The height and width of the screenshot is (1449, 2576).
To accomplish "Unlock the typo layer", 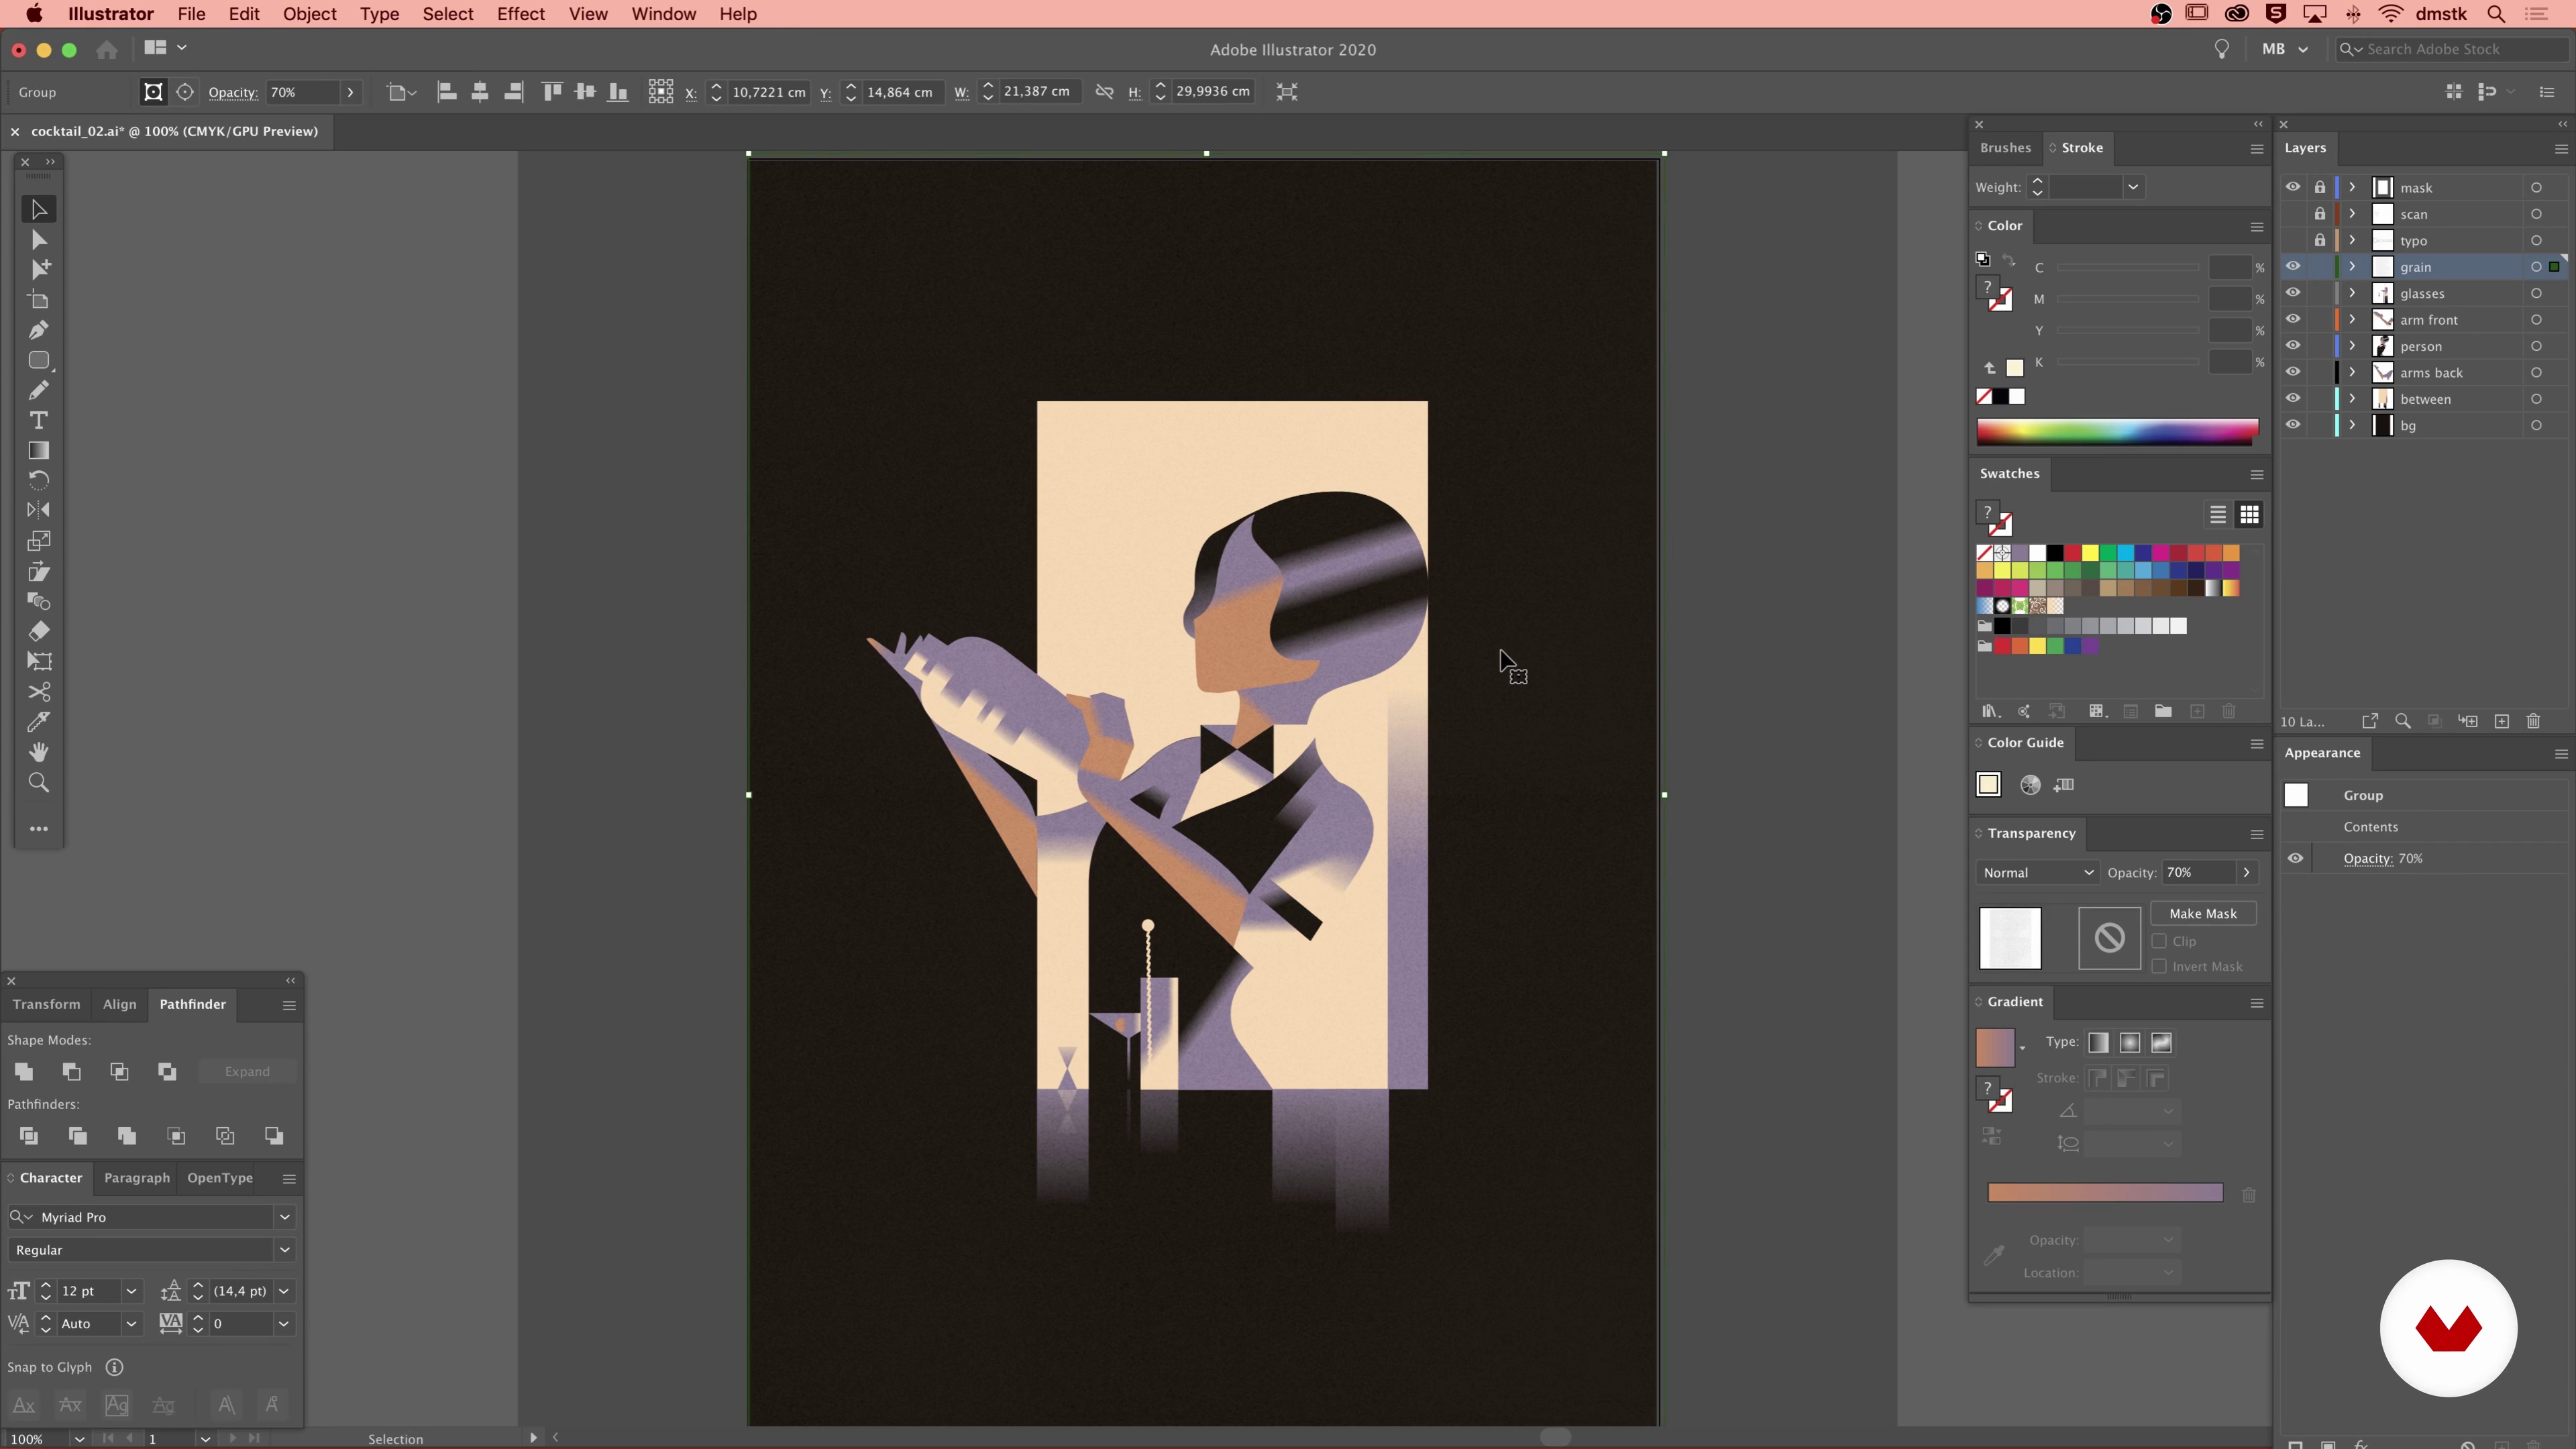I will tap(2320, 240).
